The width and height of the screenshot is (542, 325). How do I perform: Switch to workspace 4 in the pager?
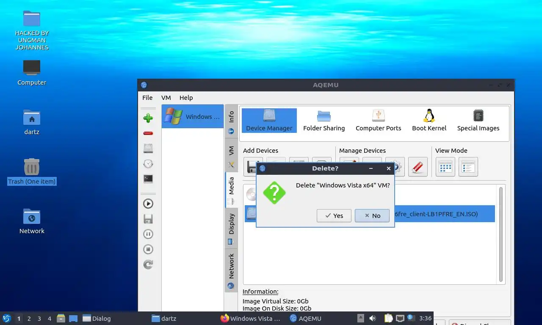point(50,318)
